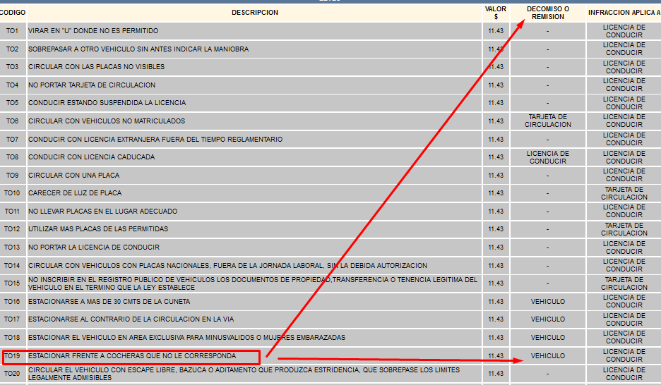661x385 pixels.
Task: Select code cell TO3
Action: pyautogui.click(x=12, y=67)
